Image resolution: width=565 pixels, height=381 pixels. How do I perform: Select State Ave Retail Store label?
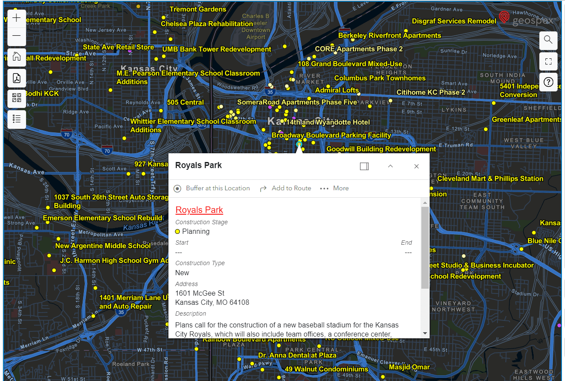click(x=118, y=47)
